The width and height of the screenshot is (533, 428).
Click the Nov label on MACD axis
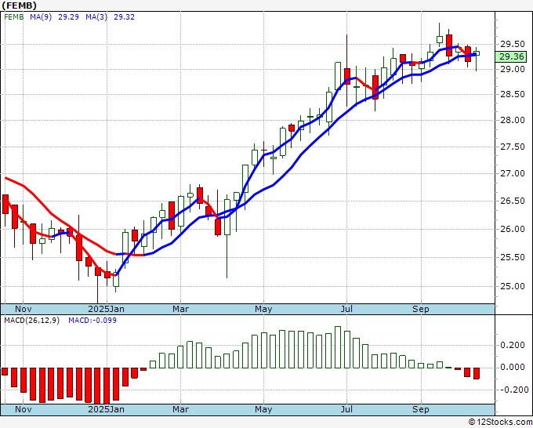(23, 409)
